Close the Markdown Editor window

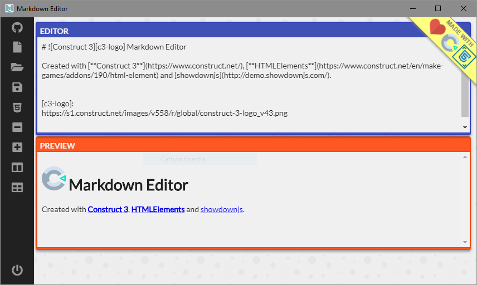[463, 8]
